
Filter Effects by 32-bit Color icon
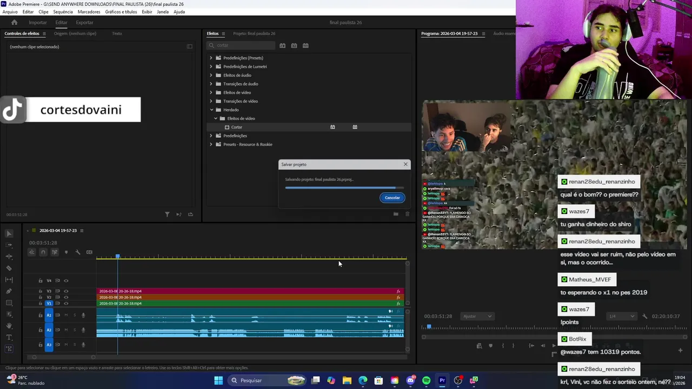pyautogui.click(x=294, y=45)
